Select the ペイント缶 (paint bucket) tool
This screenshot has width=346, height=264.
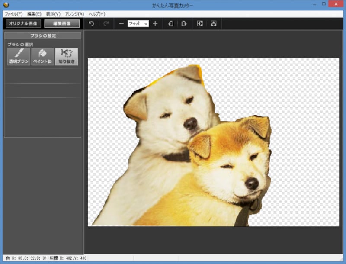click(x=42, y=56)
